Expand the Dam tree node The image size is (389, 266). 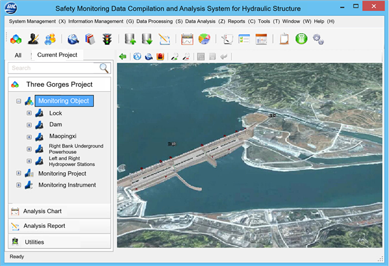point(29,125)
